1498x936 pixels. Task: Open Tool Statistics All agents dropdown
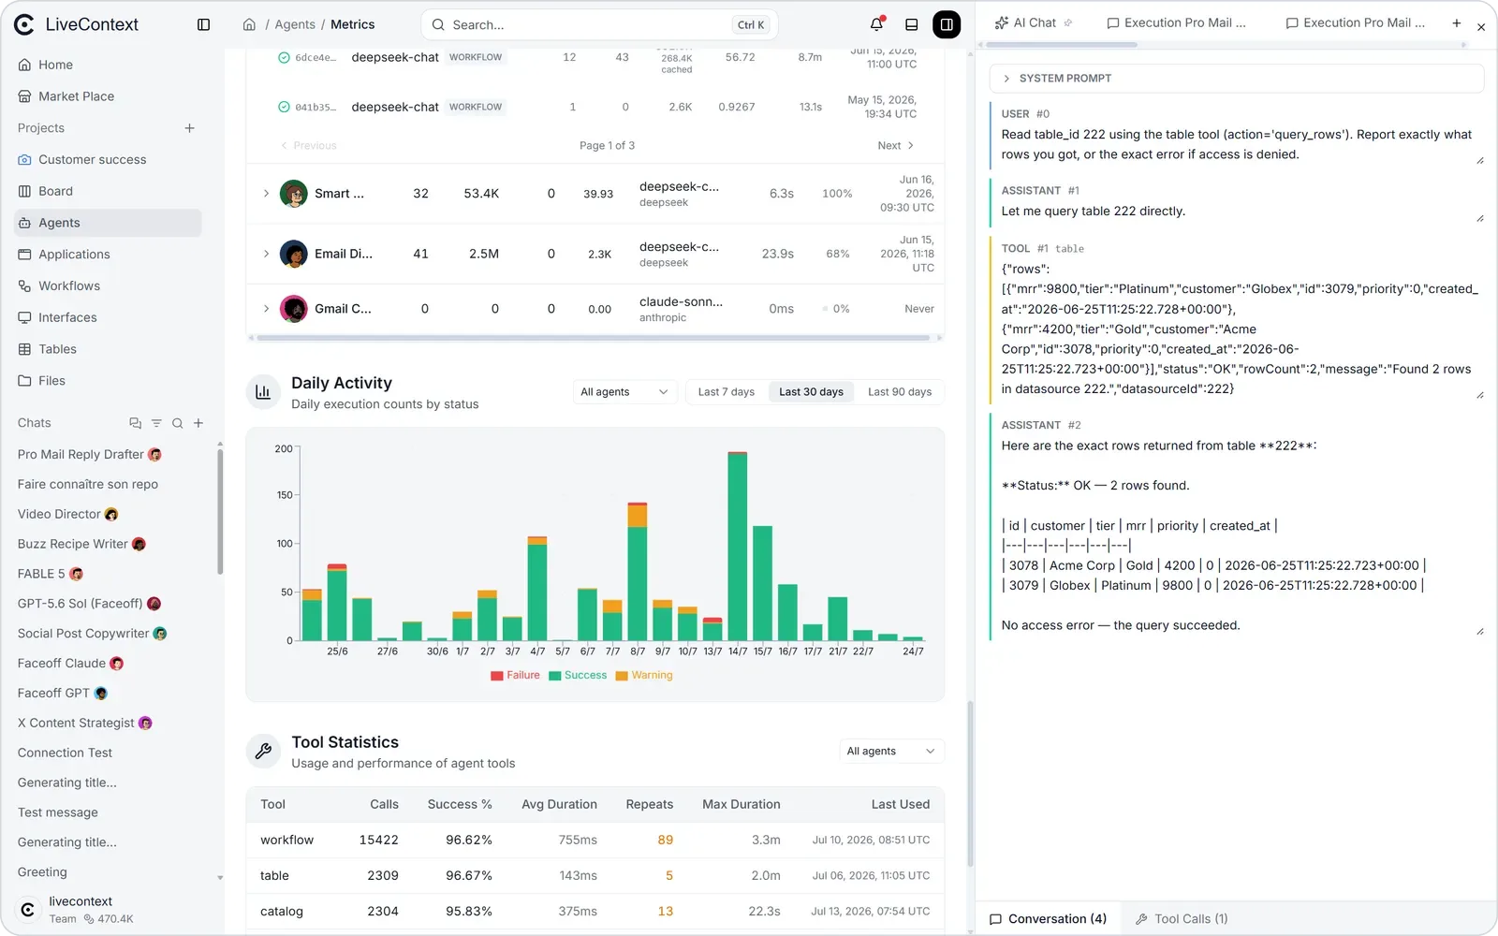pos(891,752)
